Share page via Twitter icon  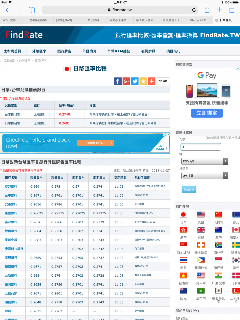tap(135, 81)
